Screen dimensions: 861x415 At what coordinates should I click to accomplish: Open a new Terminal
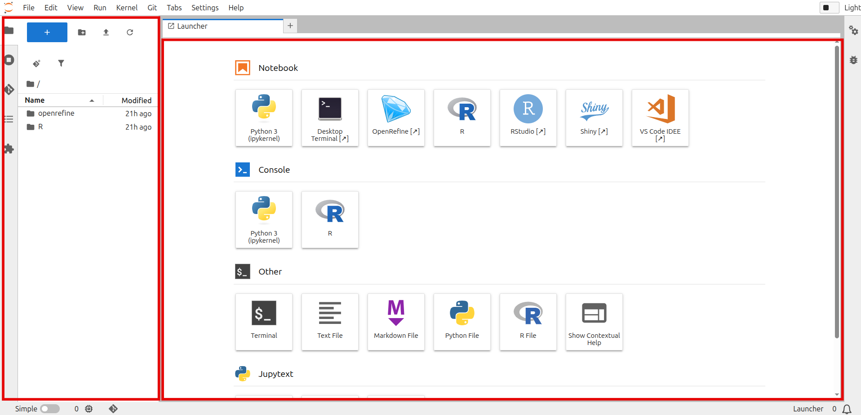tap(264, 322)
